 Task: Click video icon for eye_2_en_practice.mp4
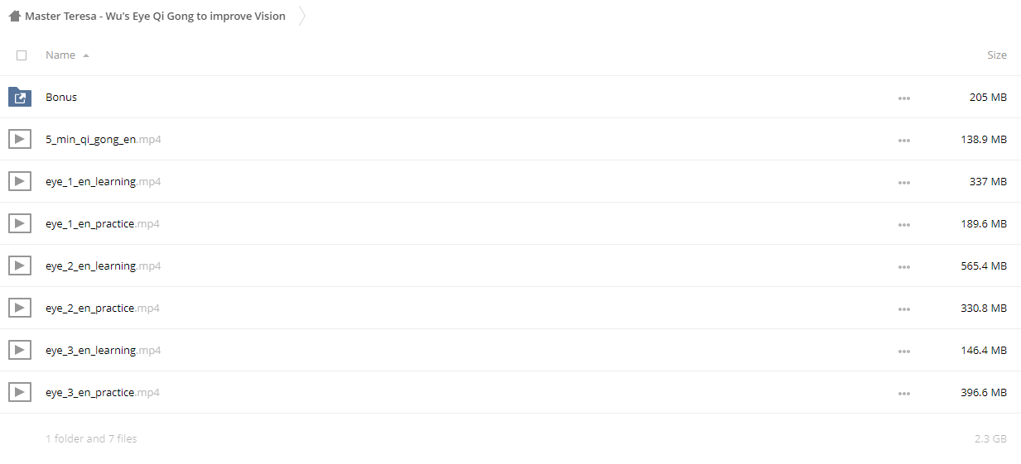[20, 308]
